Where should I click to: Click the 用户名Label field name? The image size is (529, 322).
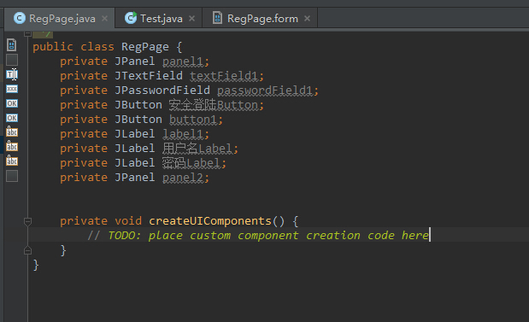197,149
